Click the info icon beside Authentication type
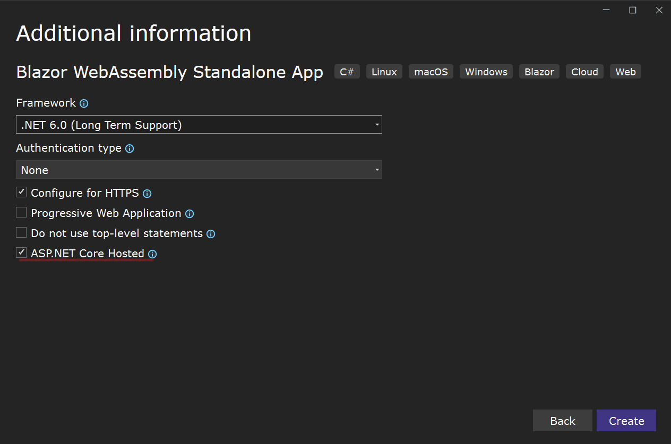Screen dimensions: 671x444 pyautogui.click(x=130, y=149)
